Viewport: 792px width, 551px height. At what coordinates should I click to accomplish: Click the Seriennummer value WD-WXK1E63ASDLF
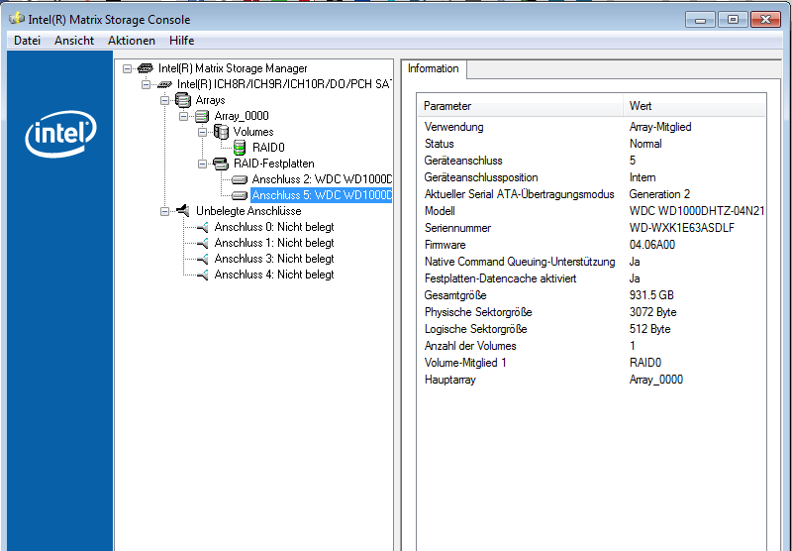(681, 228)
